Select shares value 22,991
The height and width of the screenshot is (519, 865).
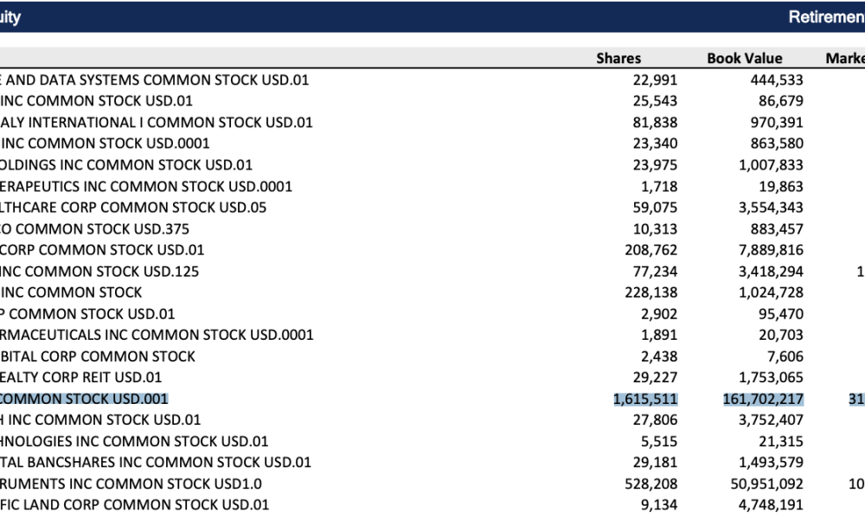point(655,80)
